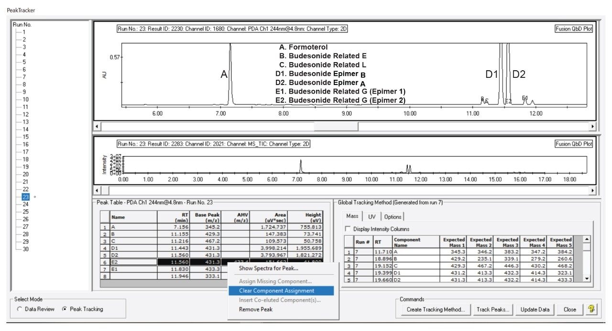The width and height of the screenshot is (612, 331).
Task: Select run number 30 in run tree
Action: [25, 249]
